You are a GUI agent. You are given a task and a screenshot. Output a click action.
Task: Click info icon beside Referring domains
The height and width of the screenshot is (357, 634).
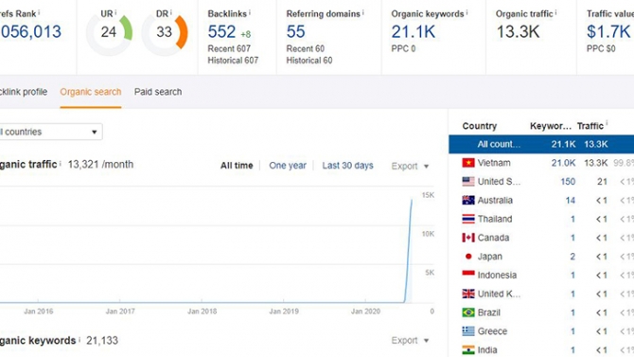click(362, 12)
